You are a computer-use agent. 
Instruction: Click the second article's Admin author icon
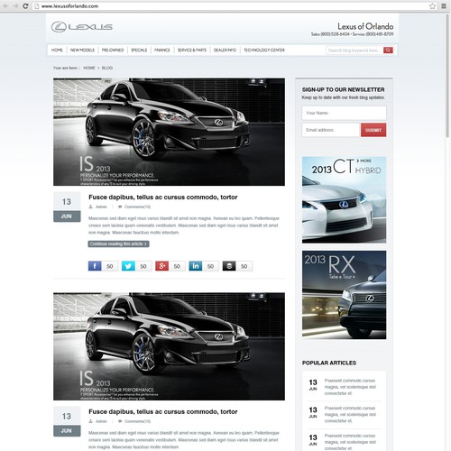click(90, 421)
